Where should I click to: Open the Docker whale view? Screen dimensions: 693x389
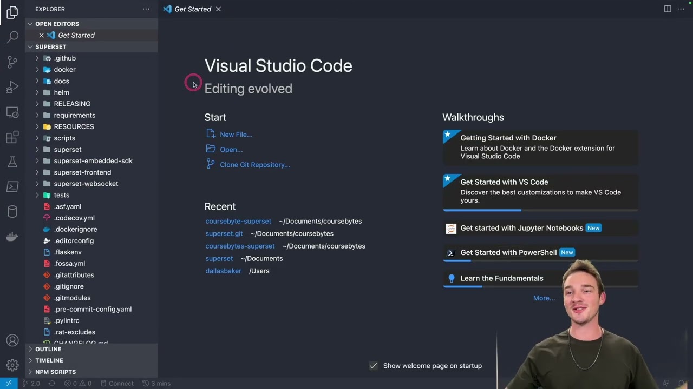tap(12, 237)
